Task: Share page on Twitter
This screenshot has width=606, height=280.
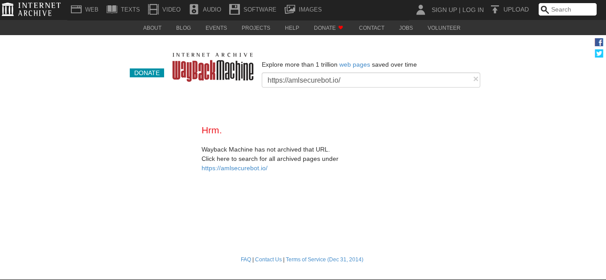Action: [599, 53]
